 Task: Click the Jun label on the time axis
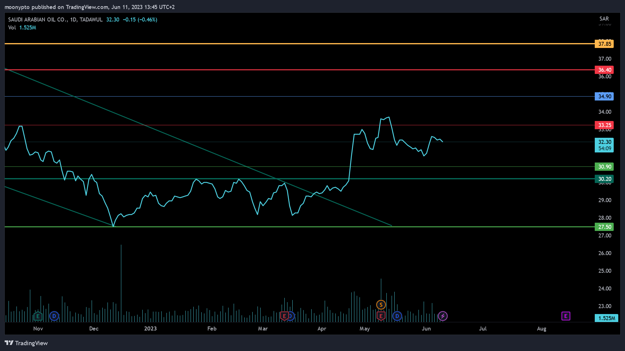tap(426, 329)
